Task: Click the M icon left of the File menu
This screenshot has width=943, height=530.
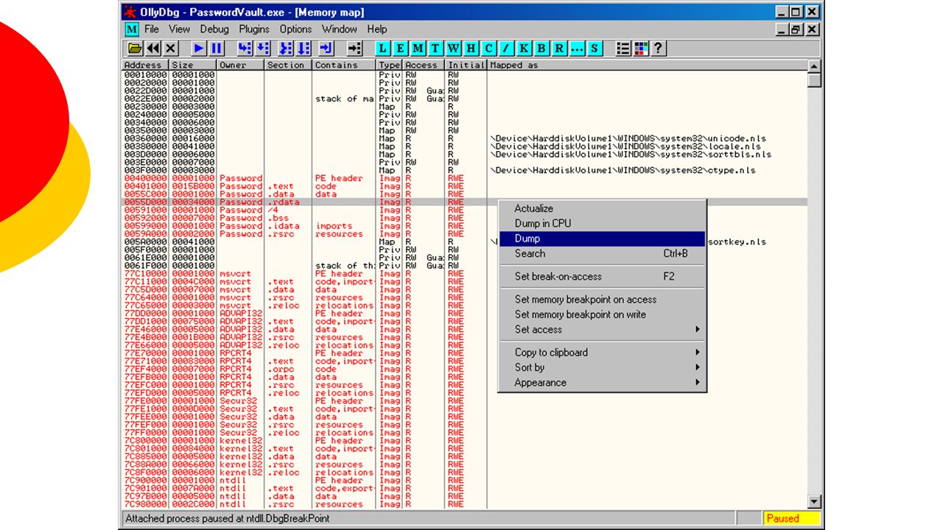Action: point(131,29)
